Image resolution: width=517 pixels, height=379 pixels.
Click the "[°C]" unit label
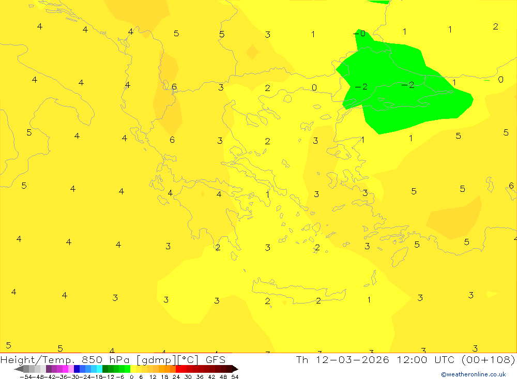coord(188,360)
